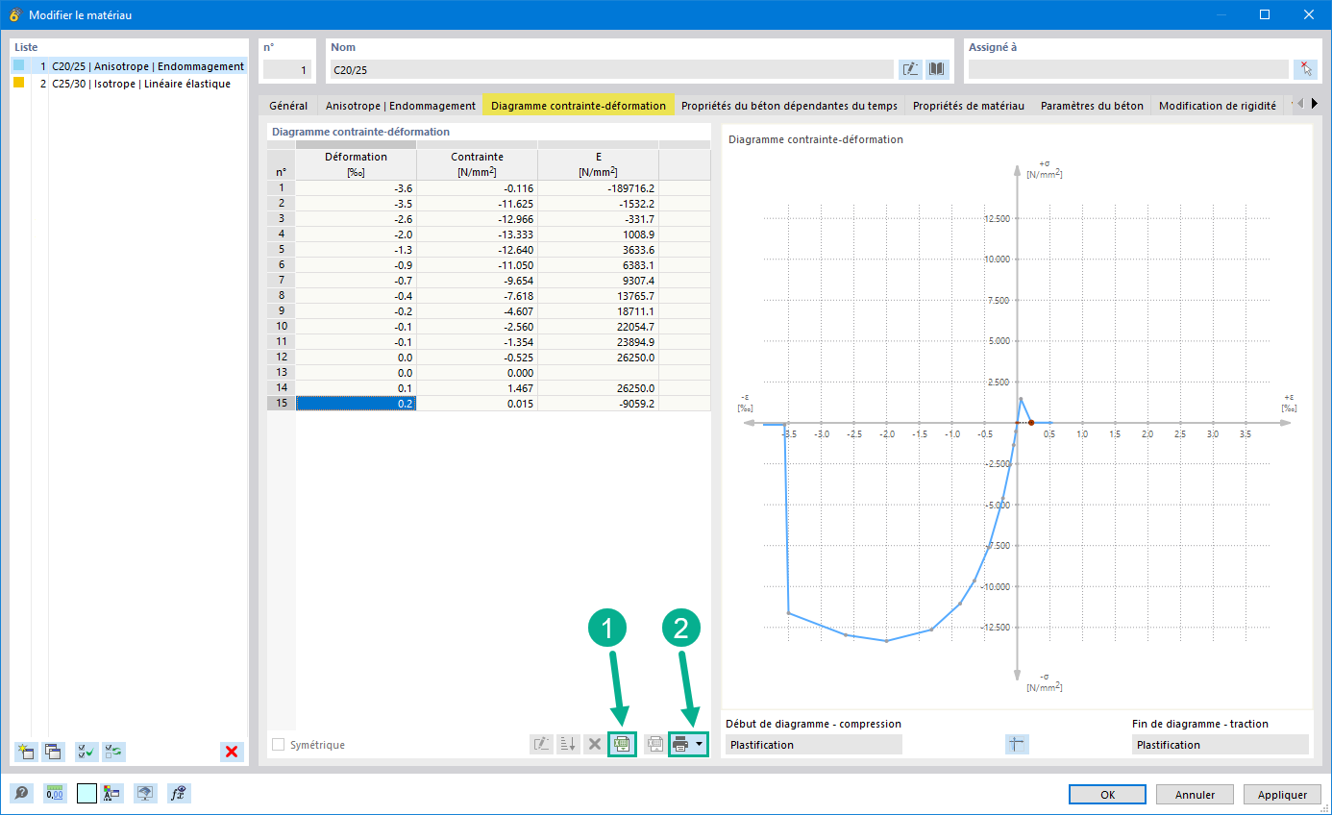
Task: Open units and decimal places settings
Action: (x=55, y=794)
